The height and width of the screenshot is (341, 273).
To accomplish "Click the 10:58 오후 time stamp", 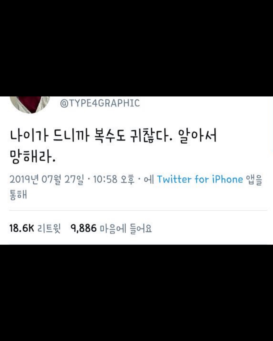I will point(114,179).
